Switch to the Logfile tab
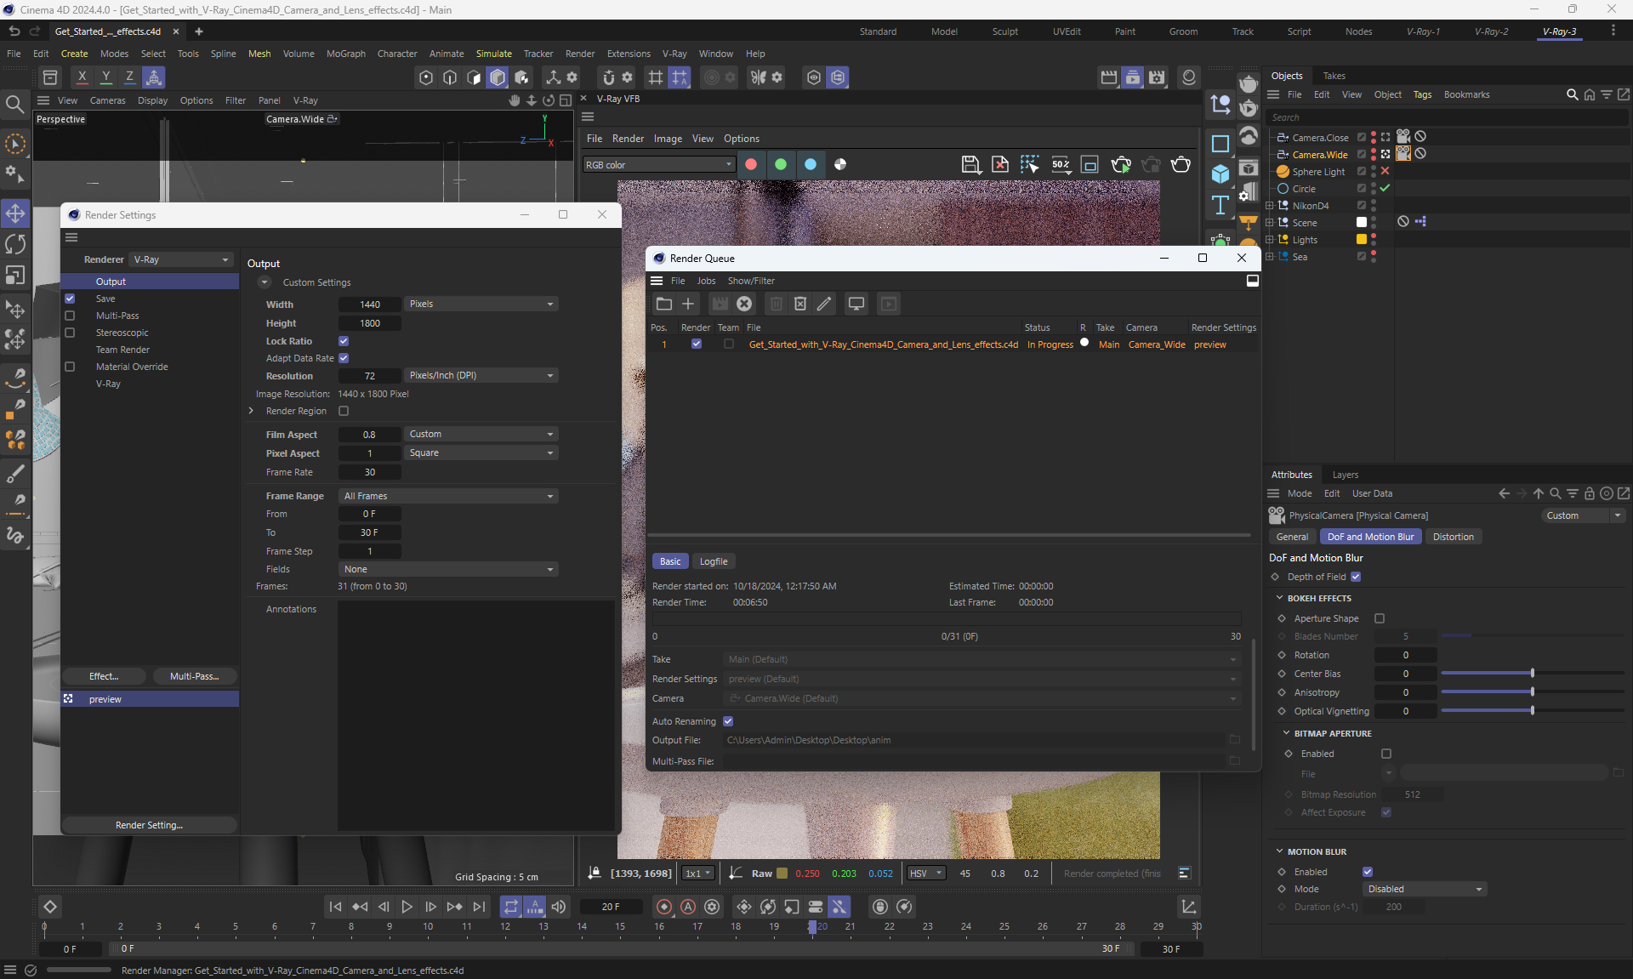The image size is (1633, 979). pos(713,561)
